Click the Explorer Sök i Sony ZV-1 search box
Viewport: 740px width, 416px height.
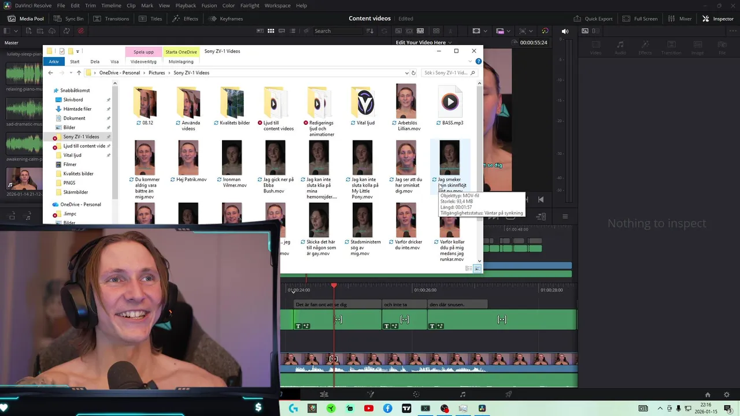(x=449, y=73)
